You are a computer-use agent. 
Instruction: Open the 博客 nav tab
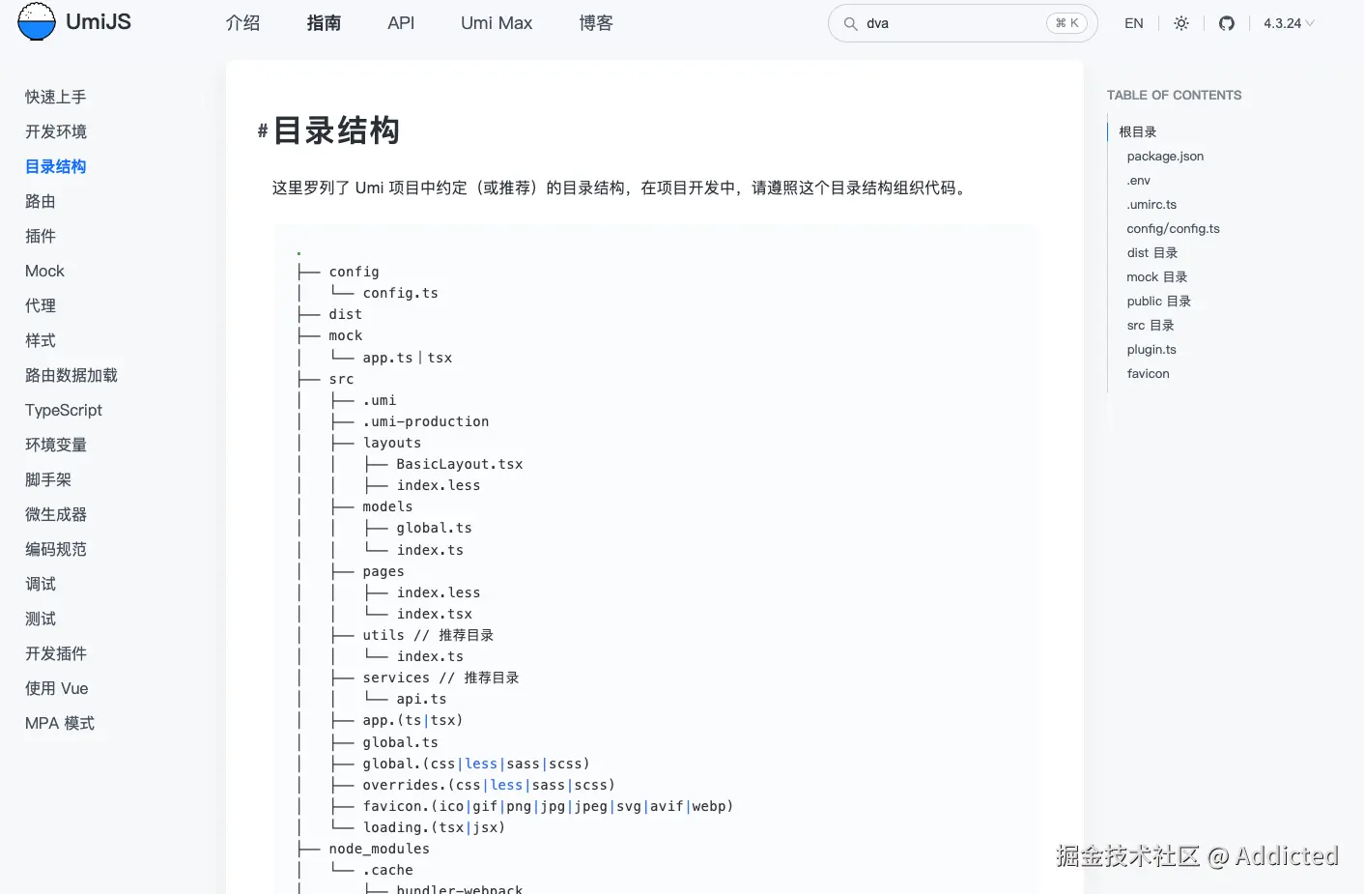[x=596, y=22]
